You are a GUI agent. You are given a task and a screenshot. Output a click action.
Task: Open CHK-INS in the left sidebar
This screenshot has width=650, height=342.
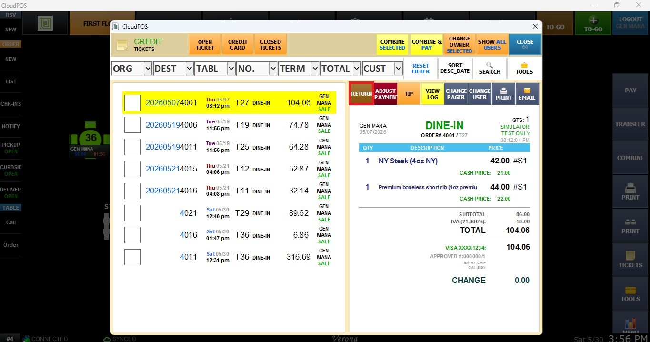10,104
